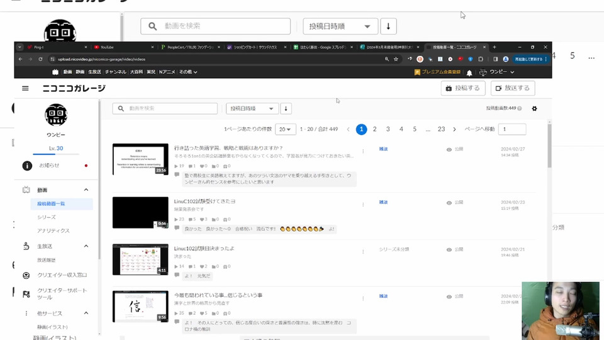Switch to the Ping-t browser tab
Screen dimensions: 604x340
[57, 47]
